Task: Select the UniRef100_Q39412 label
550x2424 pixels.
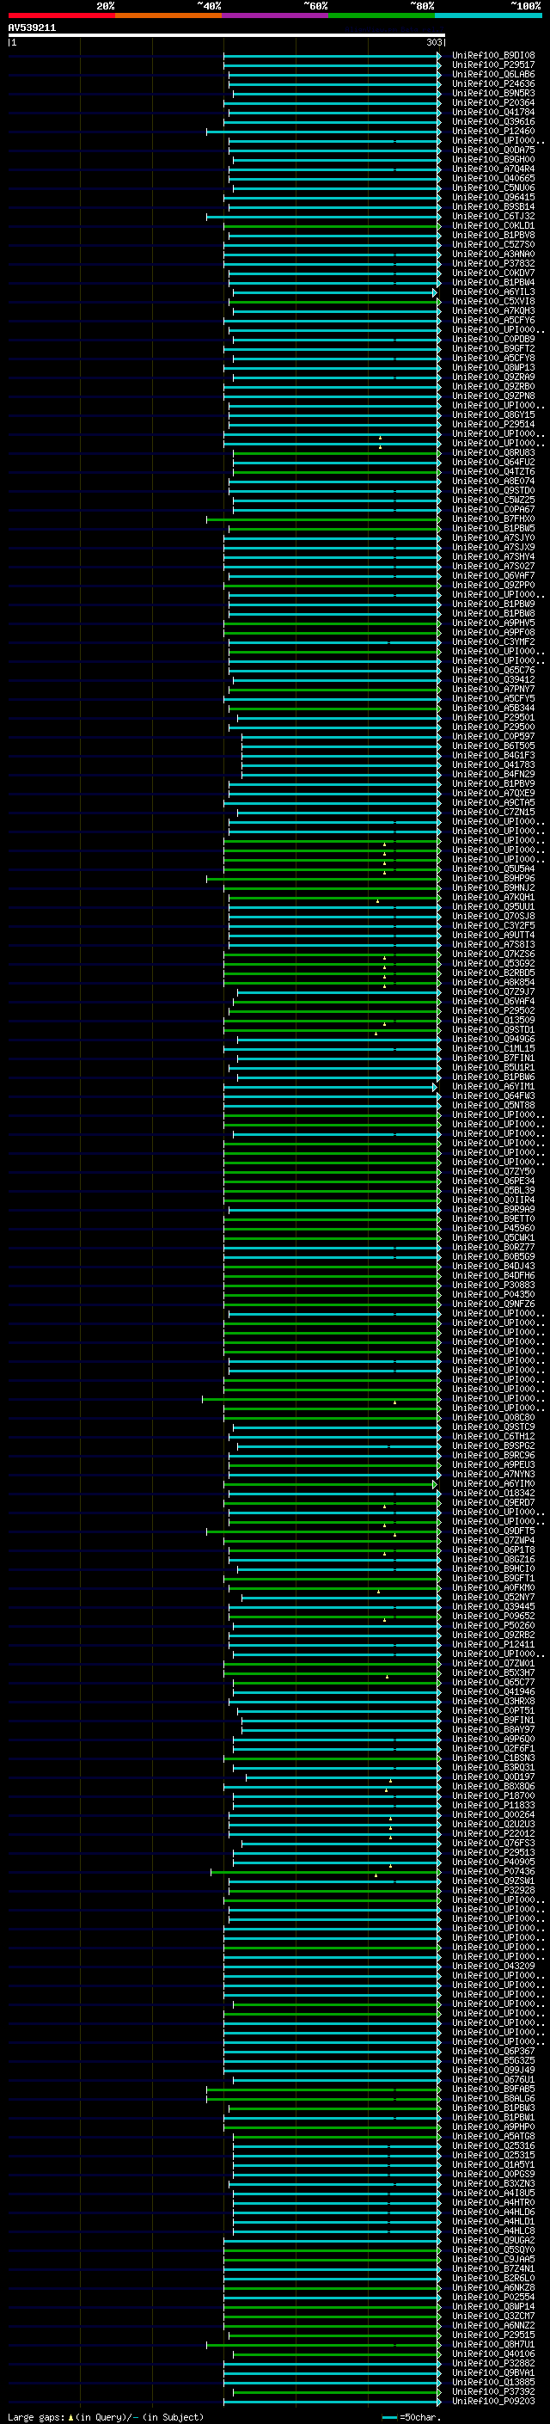Action: (x=493, y=679)
